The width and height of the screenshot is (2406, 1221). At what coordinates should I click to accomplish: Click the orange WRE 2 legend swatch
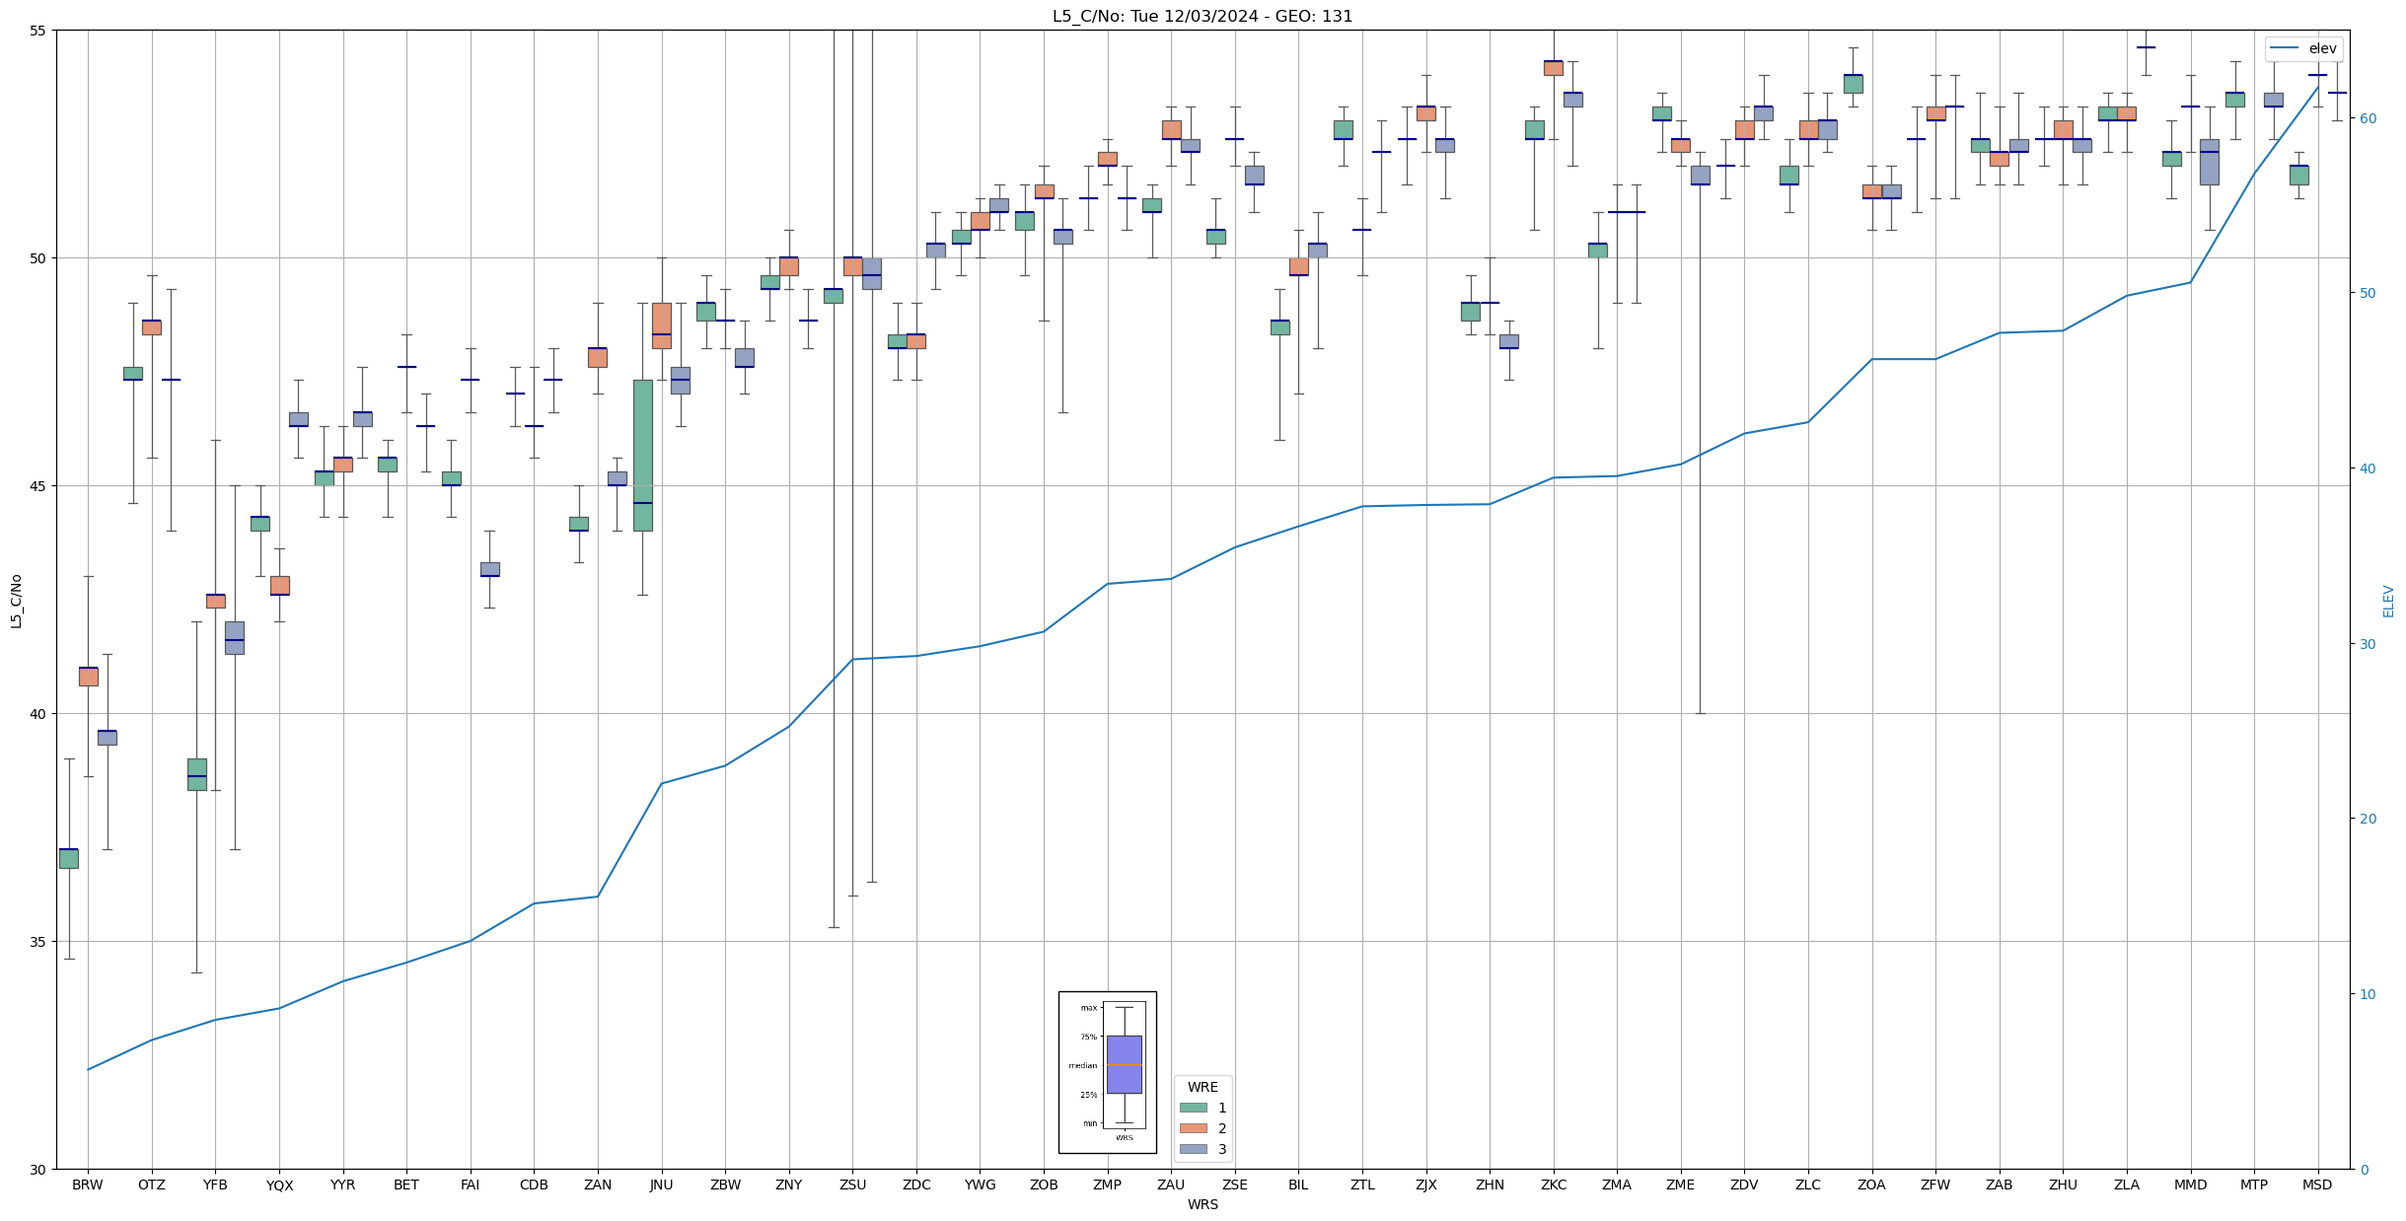coord(1193,1128)
